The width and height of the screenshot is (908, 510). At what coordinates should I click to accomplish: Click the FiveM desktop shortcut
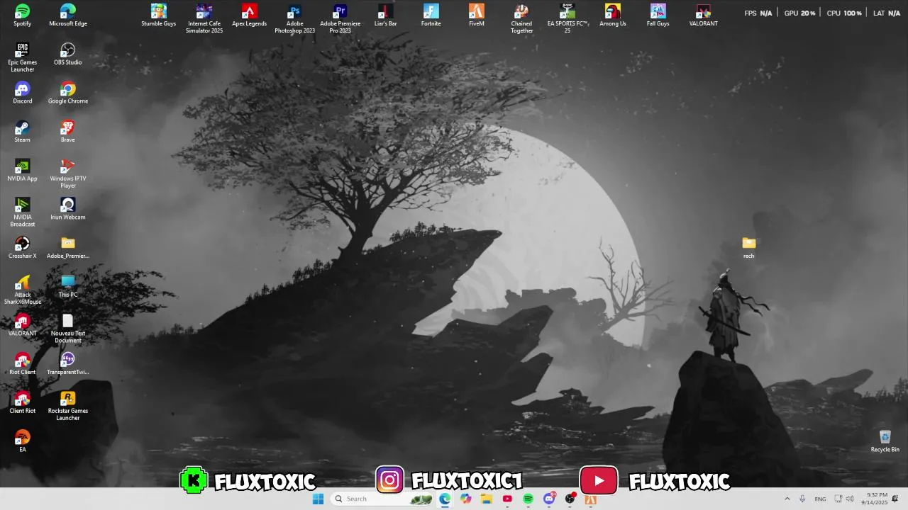coord(477,16)
